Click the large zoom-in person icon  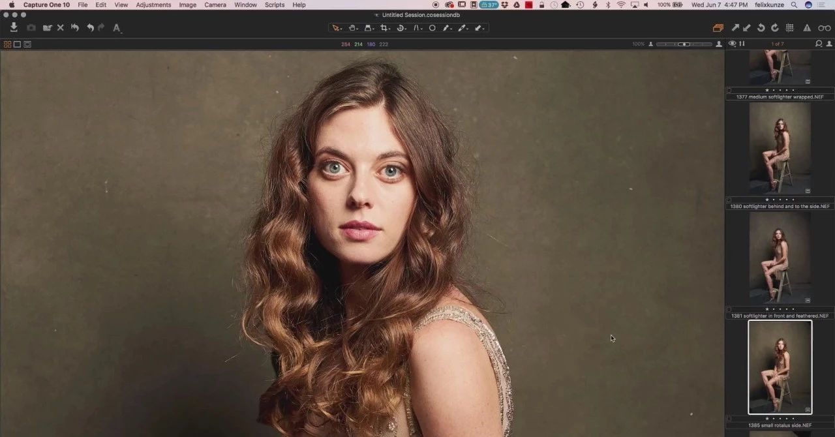[719, 44]
